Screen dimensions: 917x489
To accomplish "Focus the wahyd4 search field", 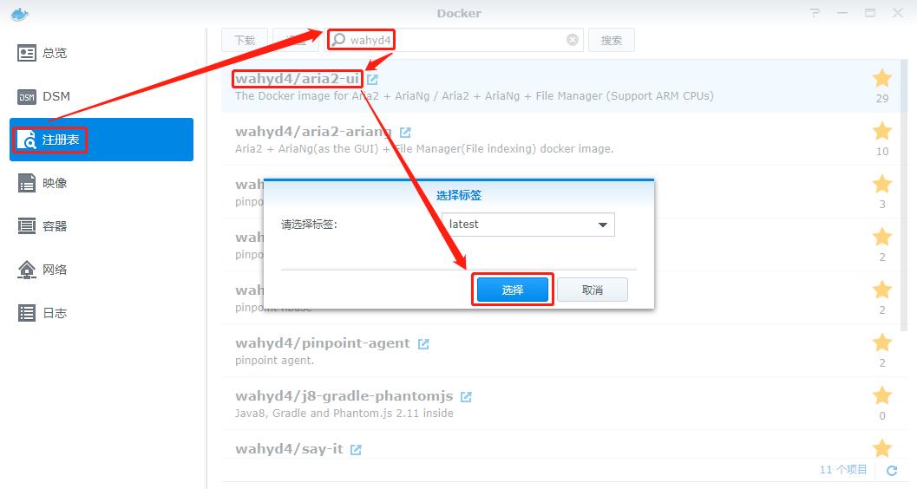I will (455, 40).
